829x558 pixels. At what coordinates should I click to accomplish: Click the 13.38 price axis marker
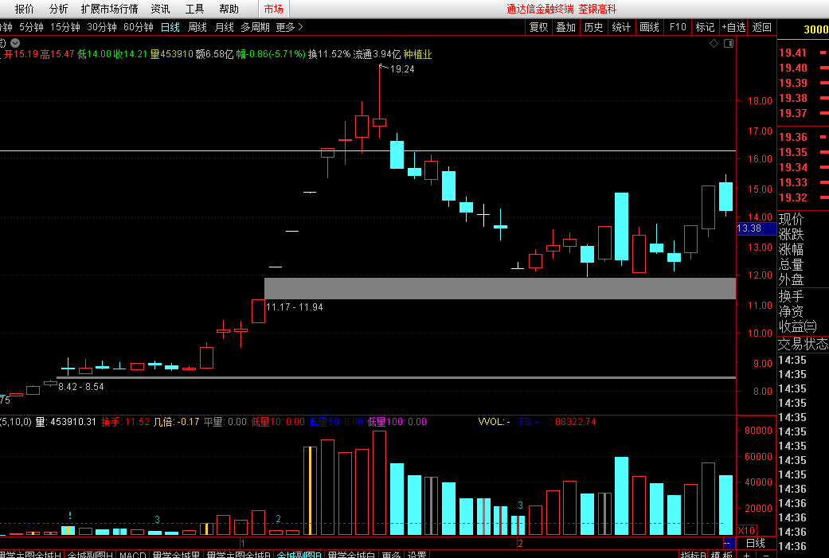click(756, 228)
